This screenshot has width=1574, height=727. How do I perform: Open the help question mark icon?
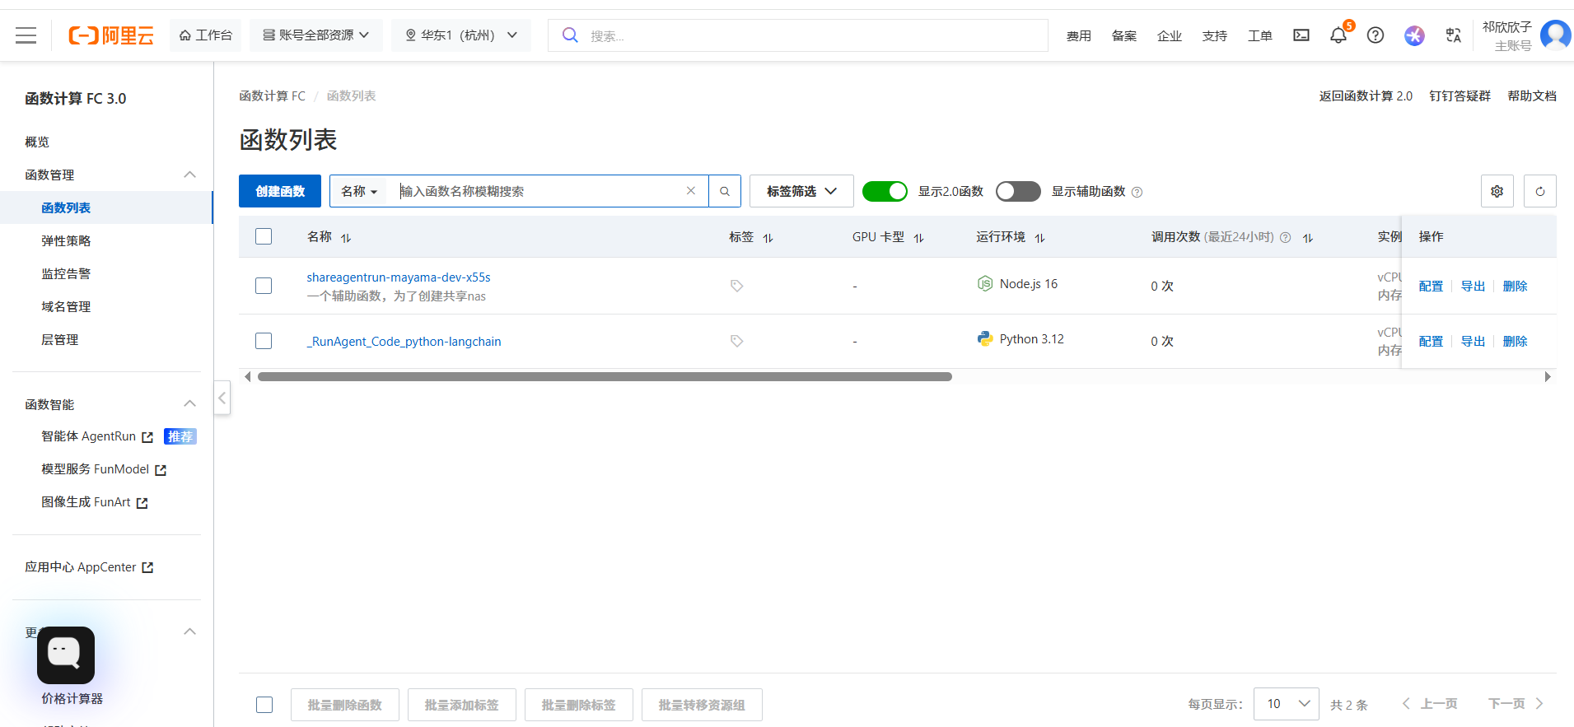click(1375, 35)
